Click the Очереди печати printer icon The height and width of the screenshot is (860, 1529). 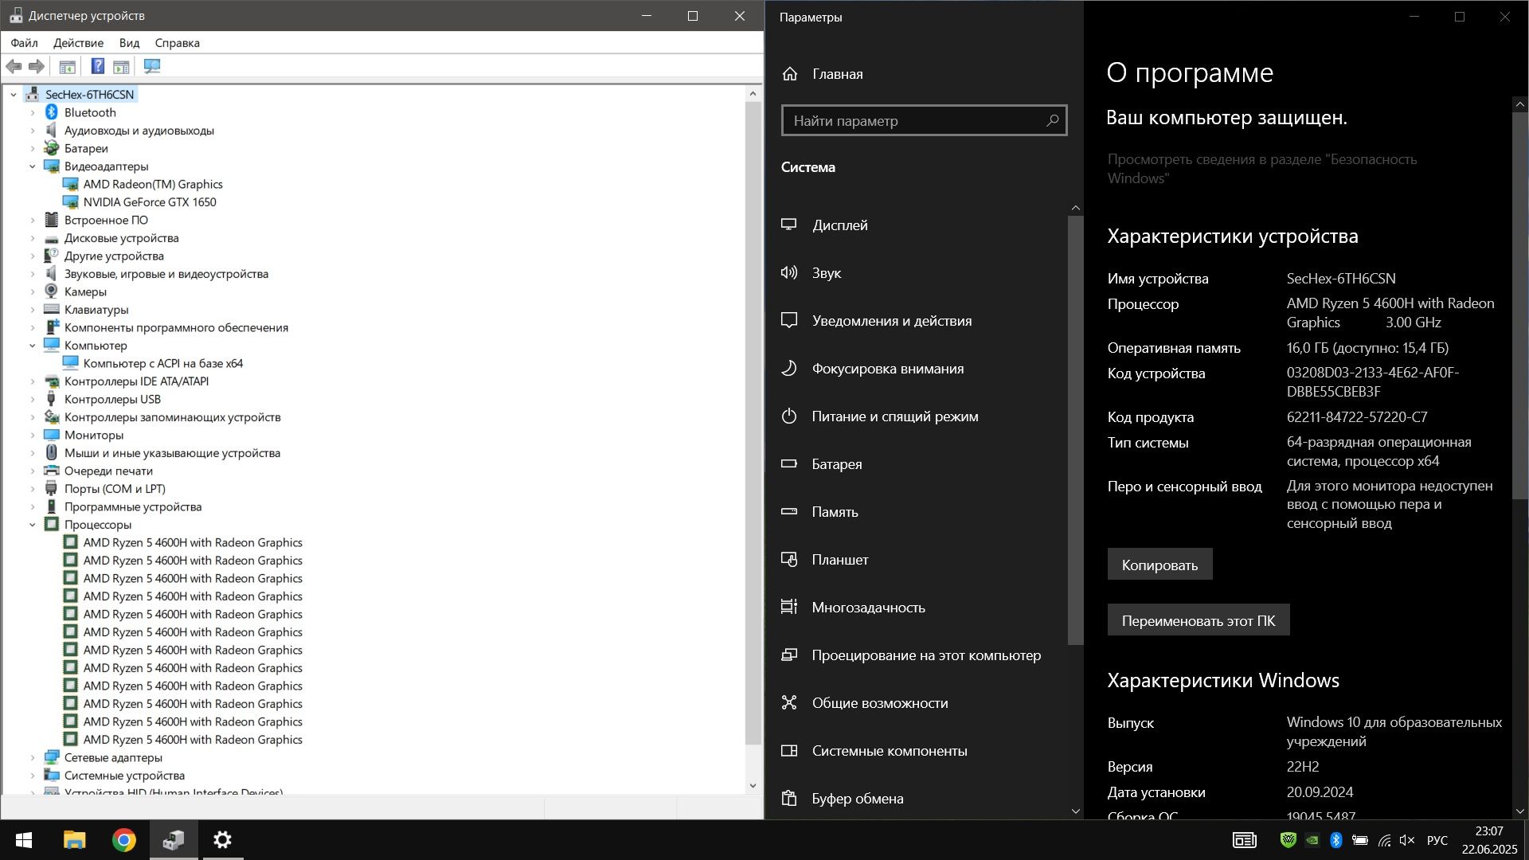pos(52,471)
